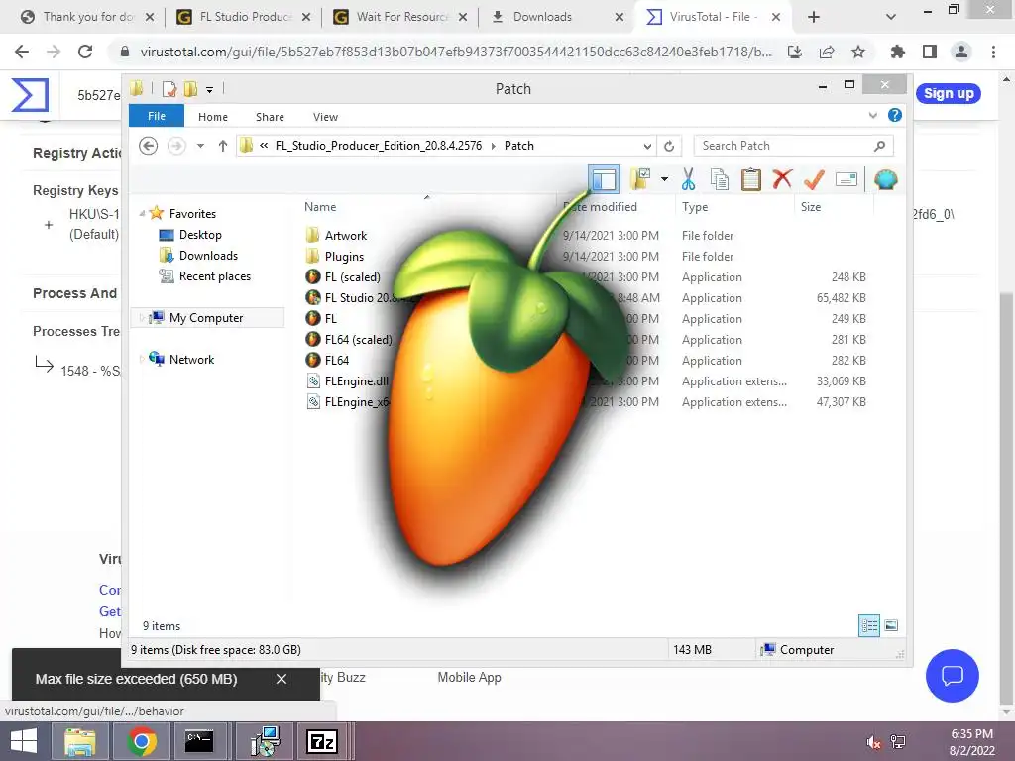Image resolution: width=1015 pixels, height=761 pixels.
Task: Select the Plugins folder
Action: tap(344, 257)
